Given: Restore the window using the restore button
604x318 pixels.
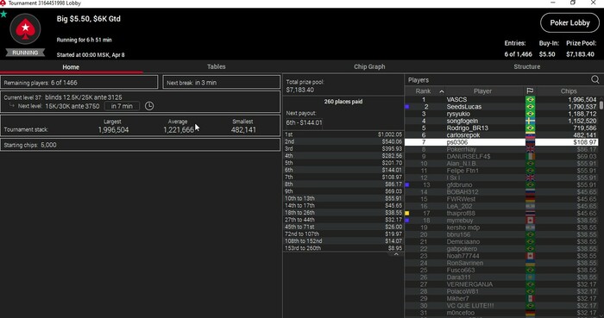Looking at the screenshot, I should point(573,3).
